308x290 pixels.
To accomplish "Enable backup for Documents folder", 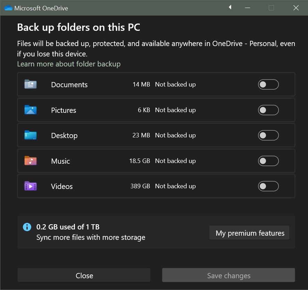I will (x=268, y=84).
